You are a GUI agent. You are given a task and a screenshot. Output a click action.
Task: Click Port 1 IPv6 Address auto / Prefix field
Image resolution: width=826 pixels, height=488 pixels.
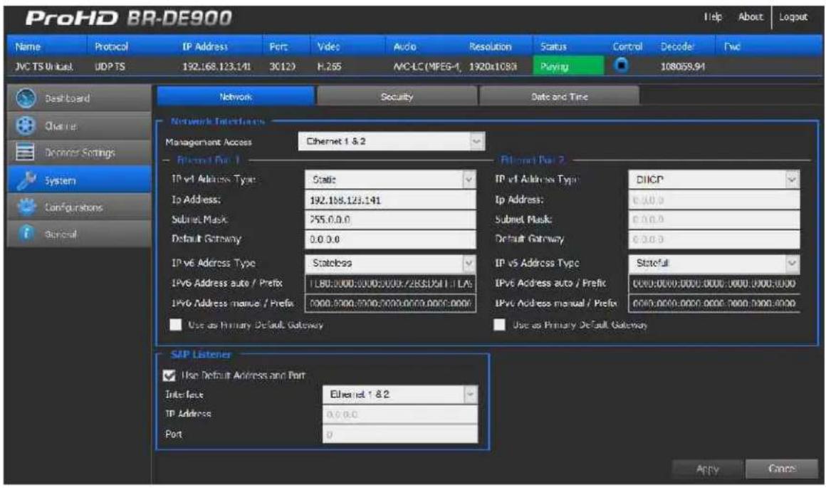point(390,284)
